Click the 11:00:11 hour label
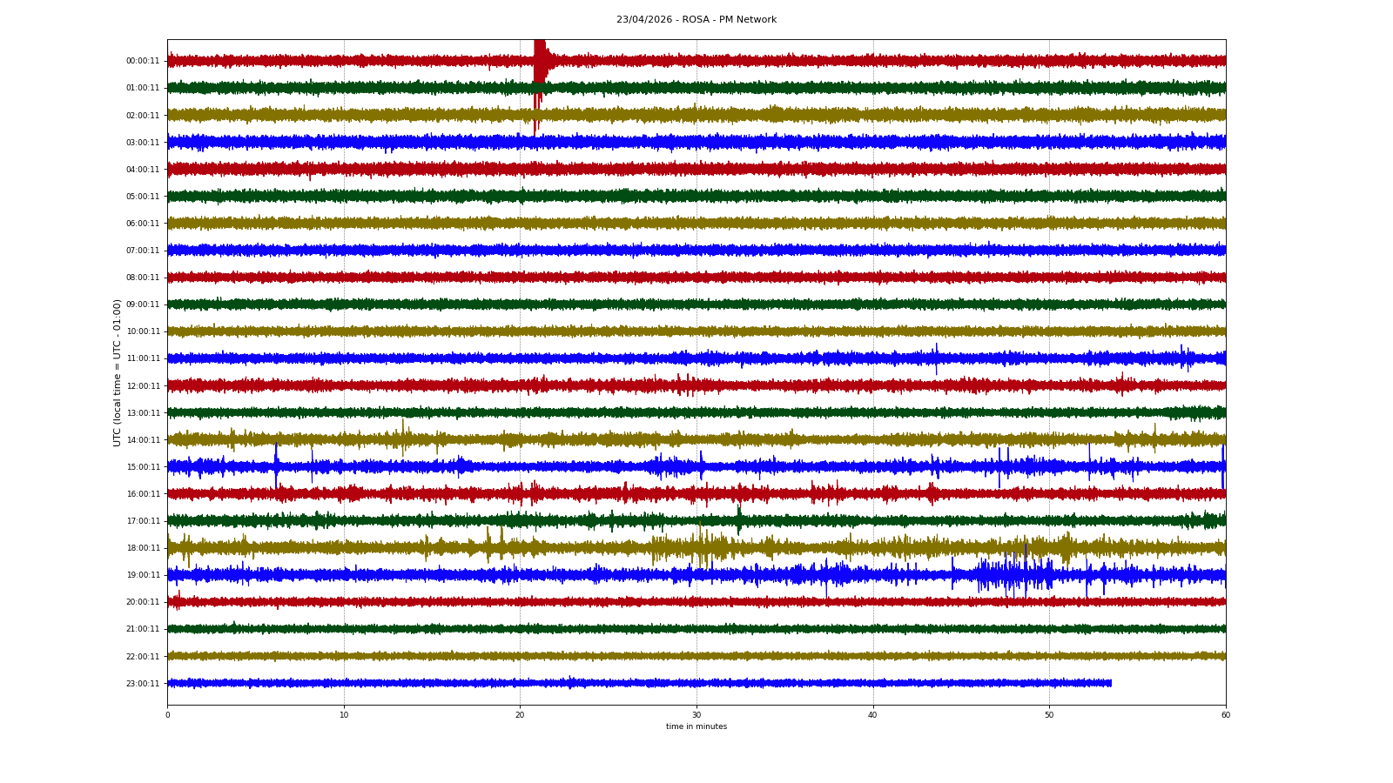This screenshot has height=783, width=1393. pos(143,358)
